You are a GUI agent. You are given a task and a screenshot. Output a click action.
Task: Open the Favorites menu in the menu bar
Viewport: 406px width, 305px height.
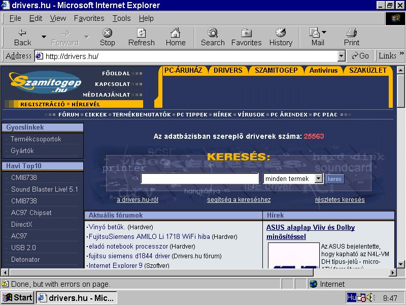pyautogui.click(x=89, y=18)
